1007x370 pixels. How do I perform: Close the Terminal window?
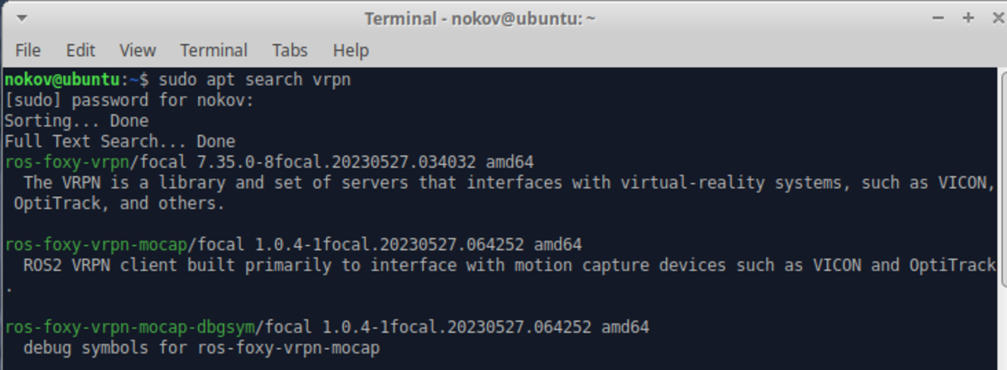[x=991, y=18]
